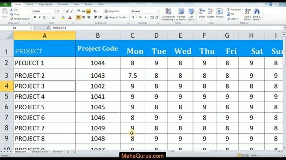The height and width of the screenshot is (160, 286).
Task: Open Conditional Formatting menu
Action: (168, 14)
